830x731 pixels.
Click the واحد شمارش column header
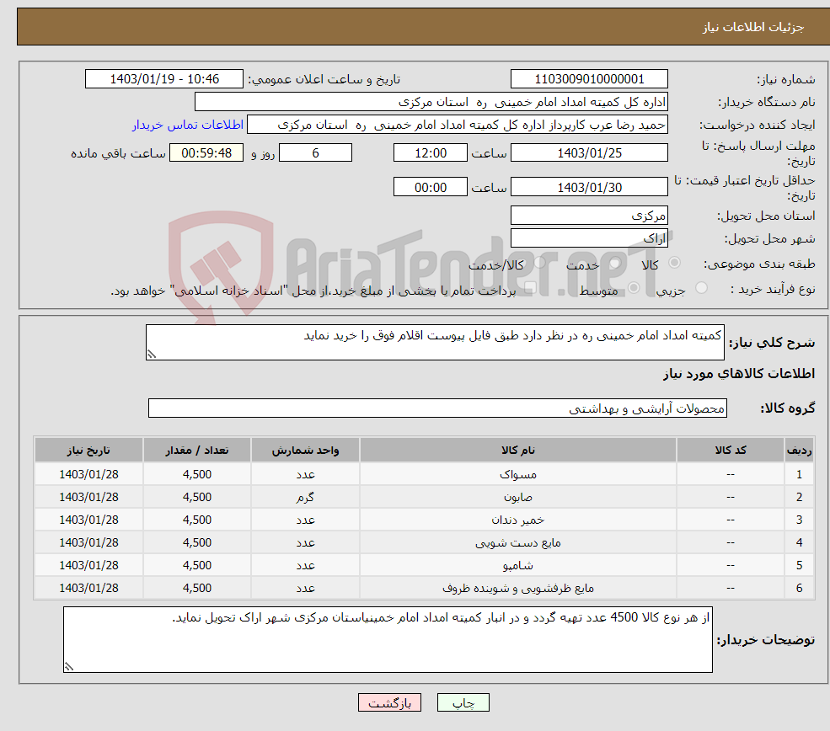coord(305,450)
